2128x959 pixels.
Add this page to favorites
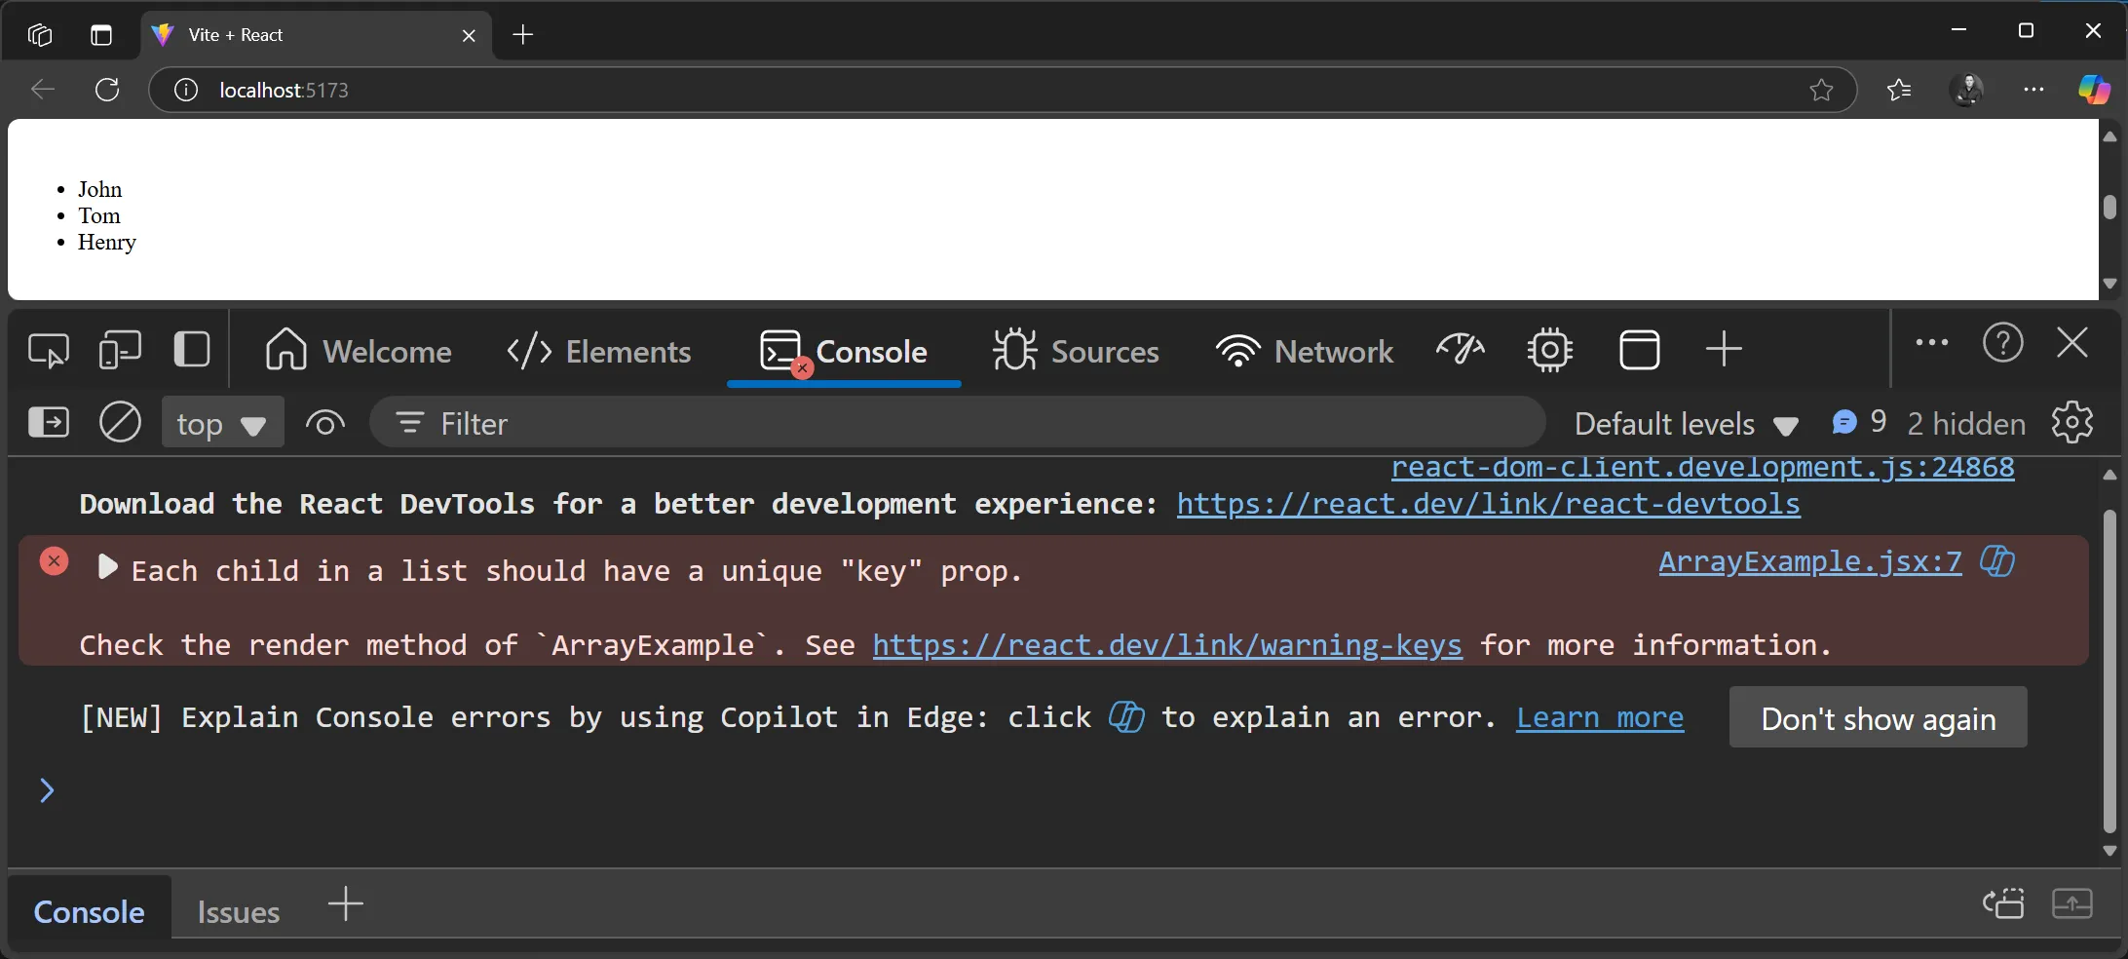[x=1821, y=90]
